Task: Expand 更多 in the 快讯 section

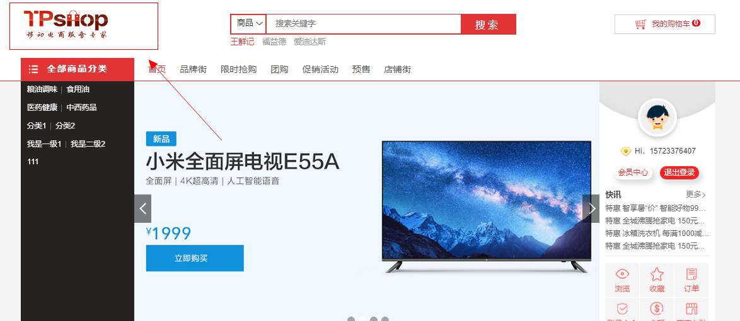Action: (696, 194)
